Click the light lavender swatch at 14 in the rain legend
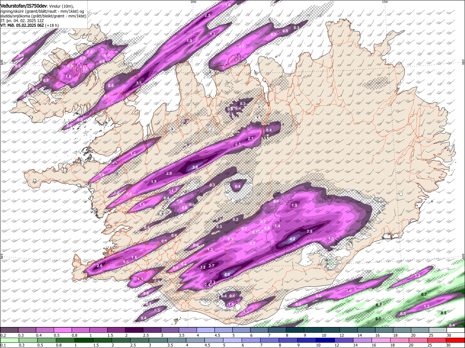This screenshot has height=348, width=465. (363, 340)
